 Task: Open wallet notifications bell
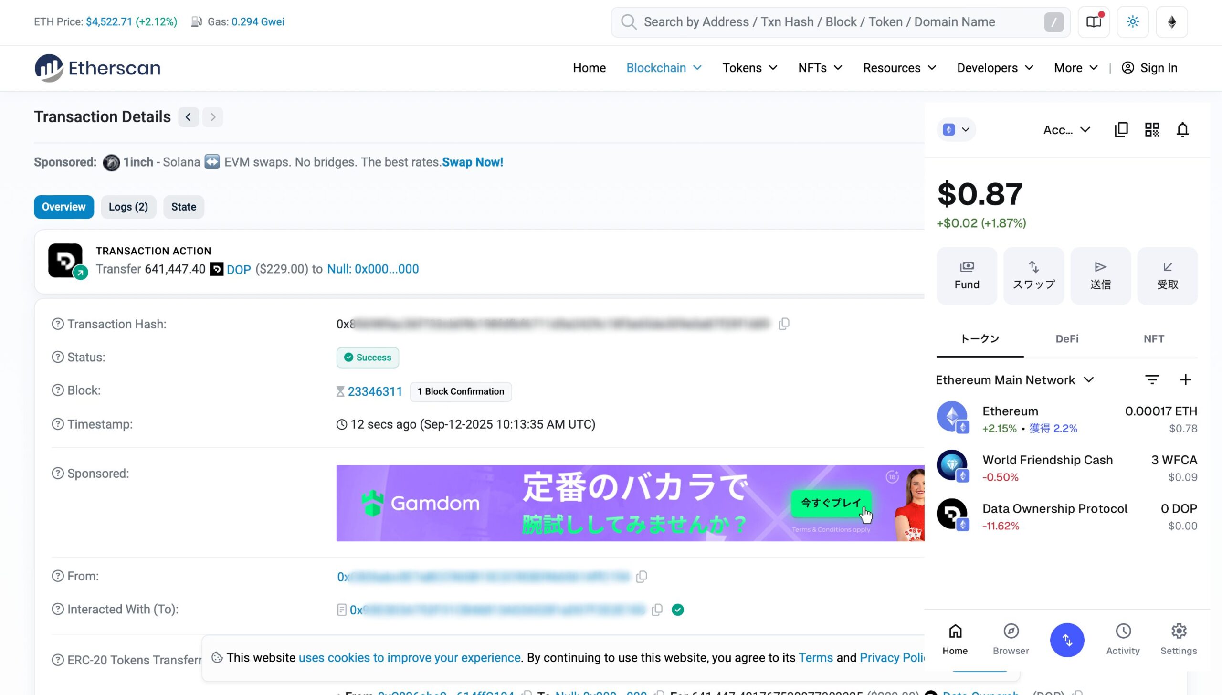point(1182,129)
